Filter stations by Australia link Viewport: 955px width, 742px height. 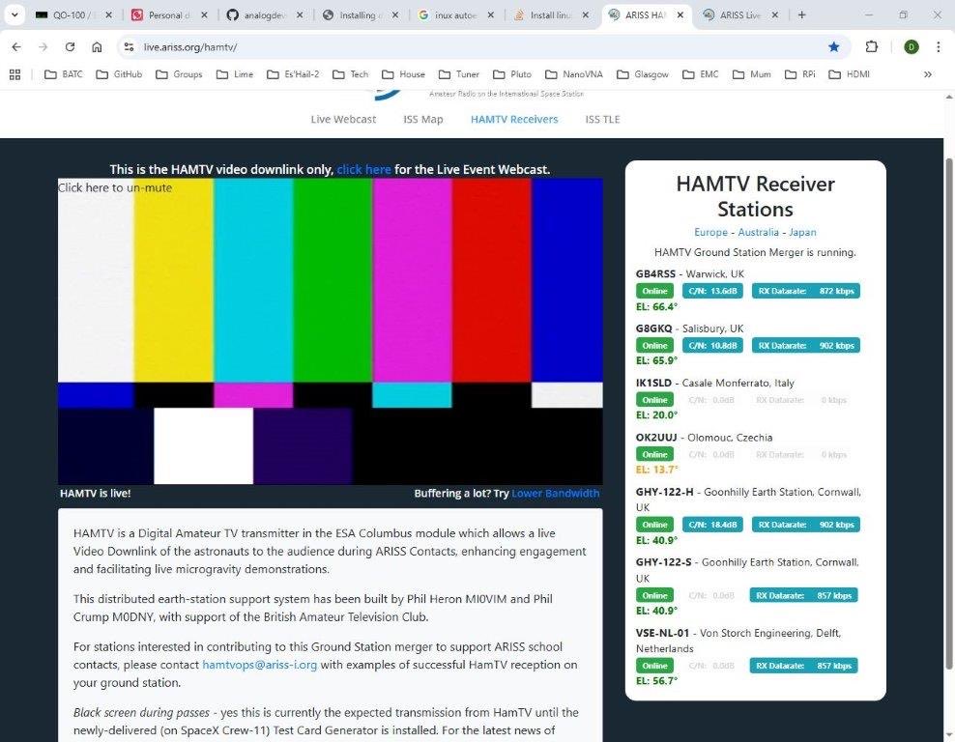758,232
